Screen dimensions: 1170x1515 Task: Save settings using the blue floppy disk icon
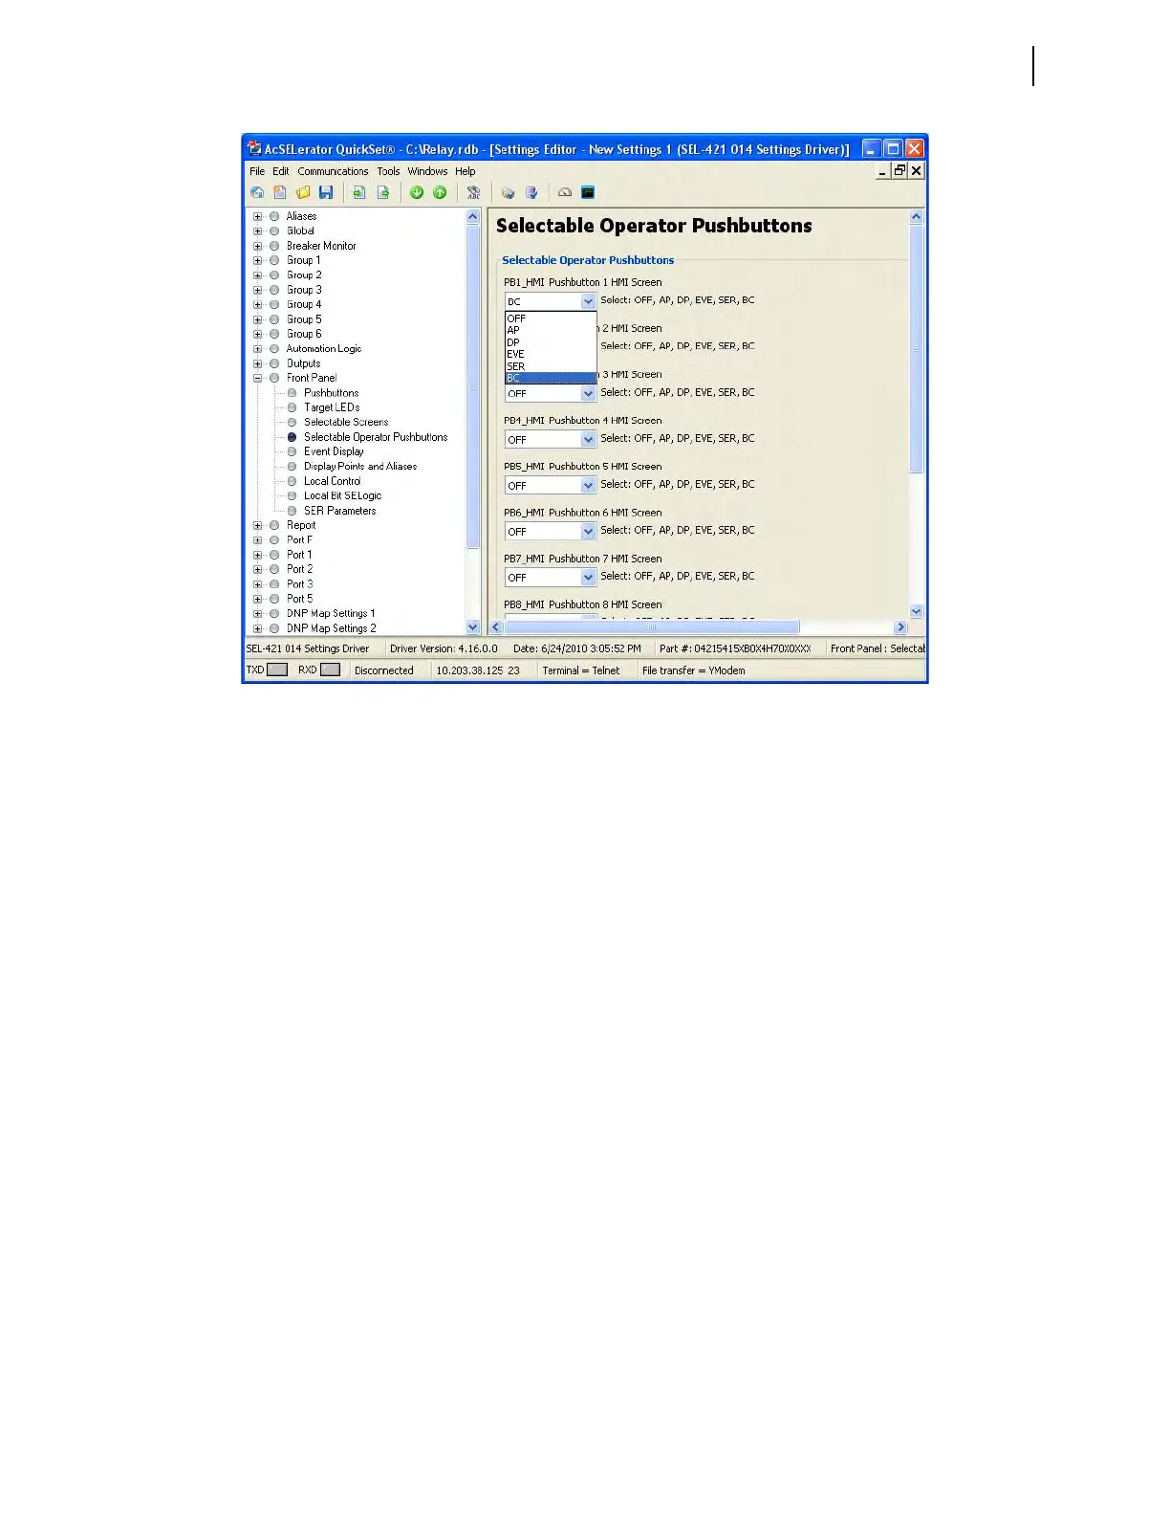[326, 192]
